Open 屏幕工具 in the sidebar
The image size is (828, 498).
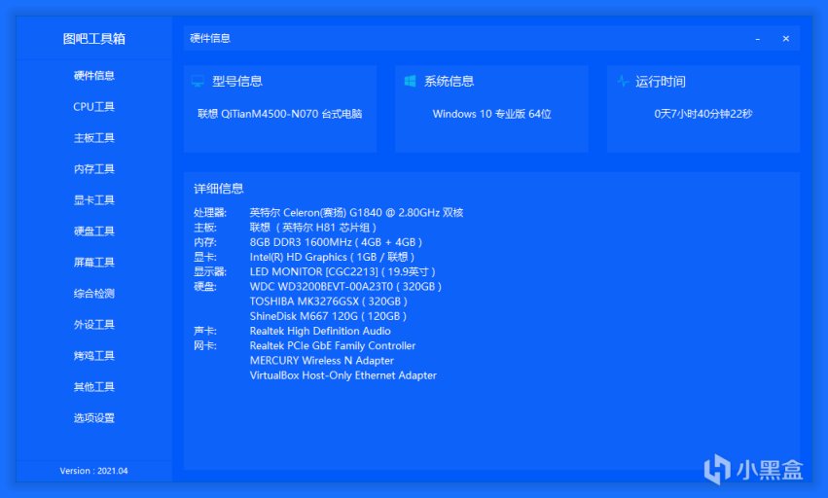point(94,263)
